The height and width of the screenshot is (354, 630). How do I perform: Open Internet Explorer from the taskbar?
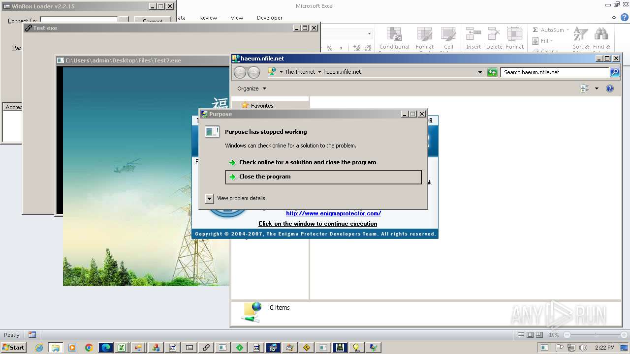[39, 348]
